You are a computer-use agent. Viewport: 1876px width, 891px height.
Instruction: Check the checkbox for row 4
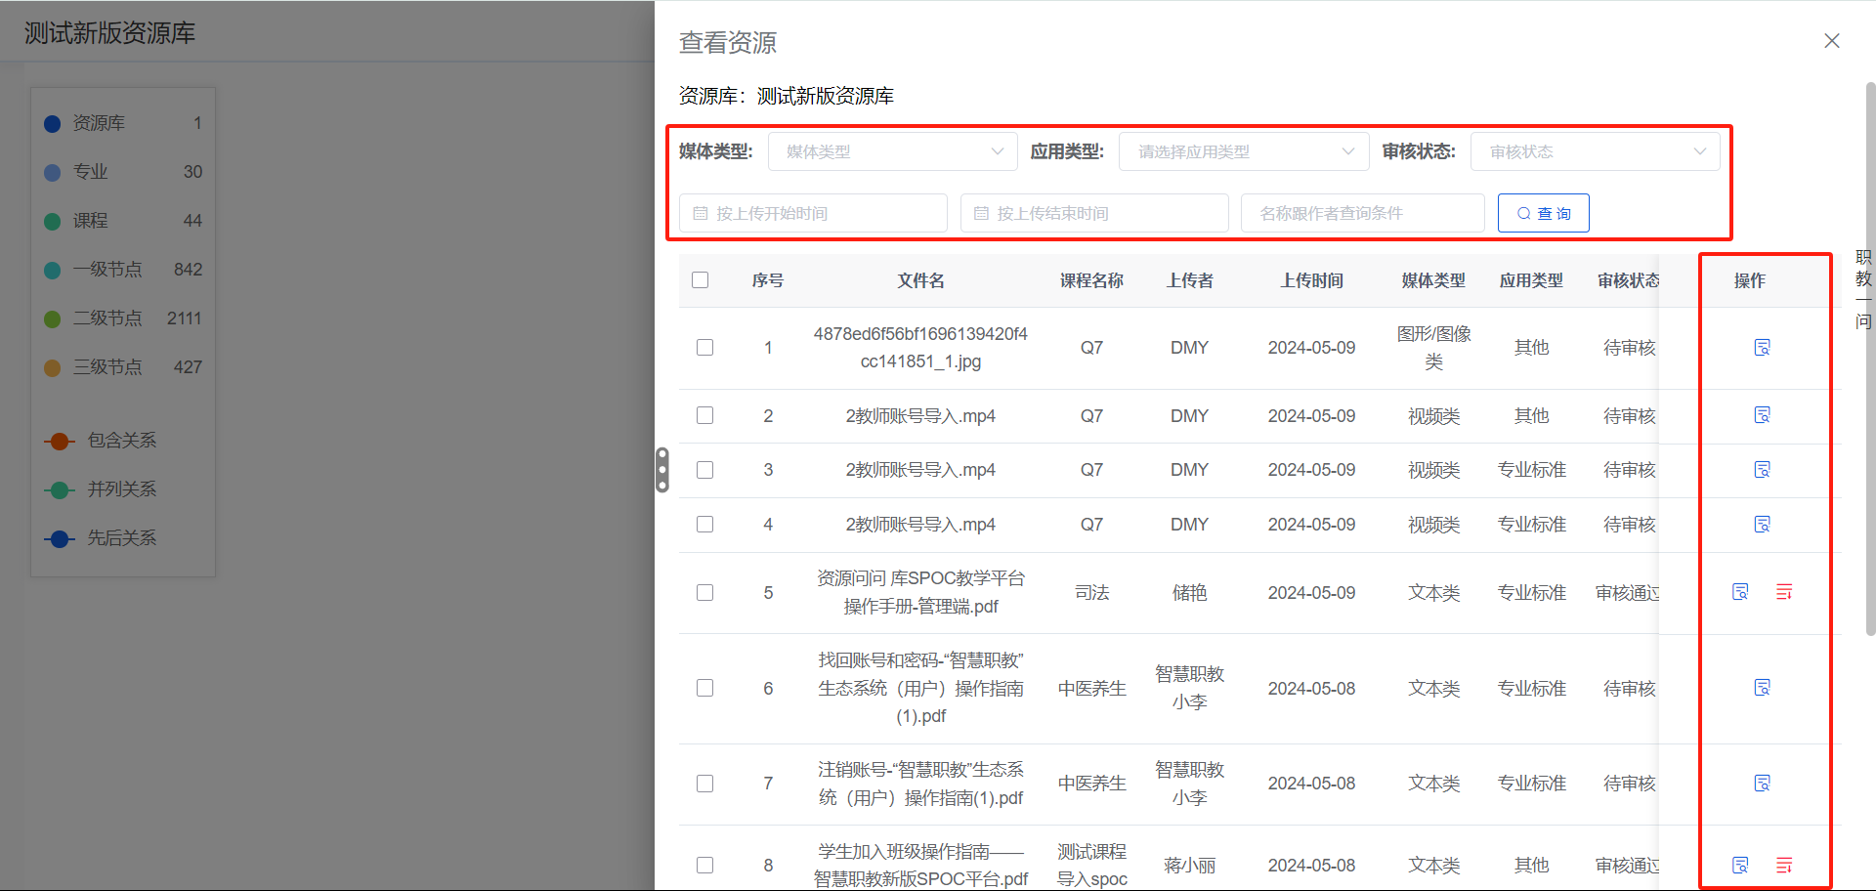704,525
